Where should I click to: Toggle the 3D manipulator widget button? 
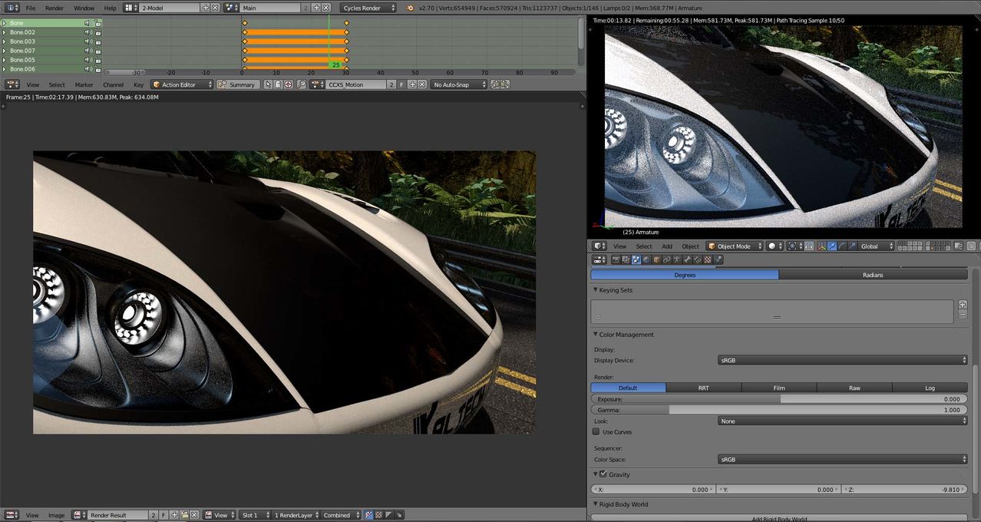(821, 246)
